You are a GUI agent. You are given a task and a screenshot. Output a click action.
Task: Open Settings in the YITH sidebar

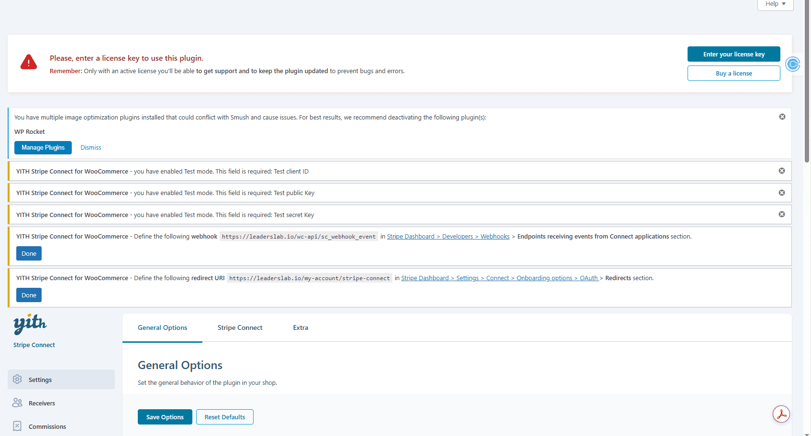point(61,380)
